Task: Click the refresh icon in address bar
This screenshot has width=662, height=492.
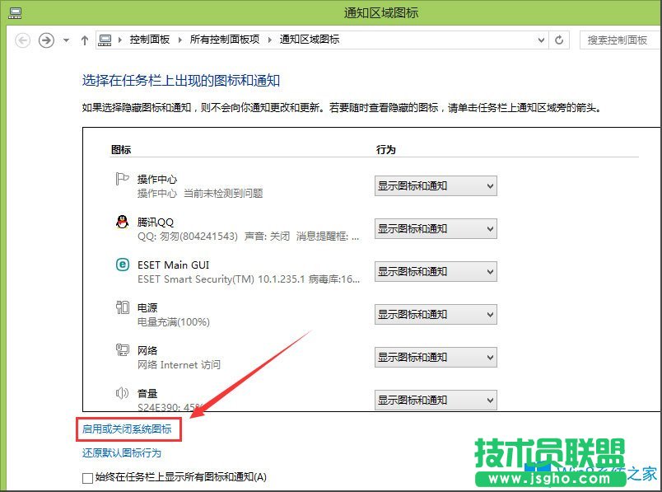Action: point(559,40)
